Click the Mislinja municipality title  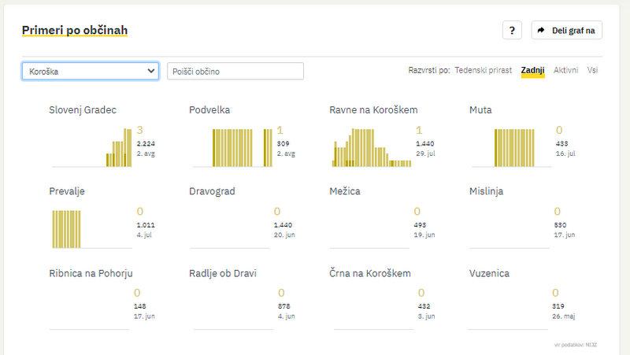(486, 191)
